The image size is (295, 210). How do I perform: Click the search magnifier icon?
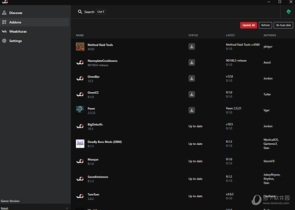80,12
